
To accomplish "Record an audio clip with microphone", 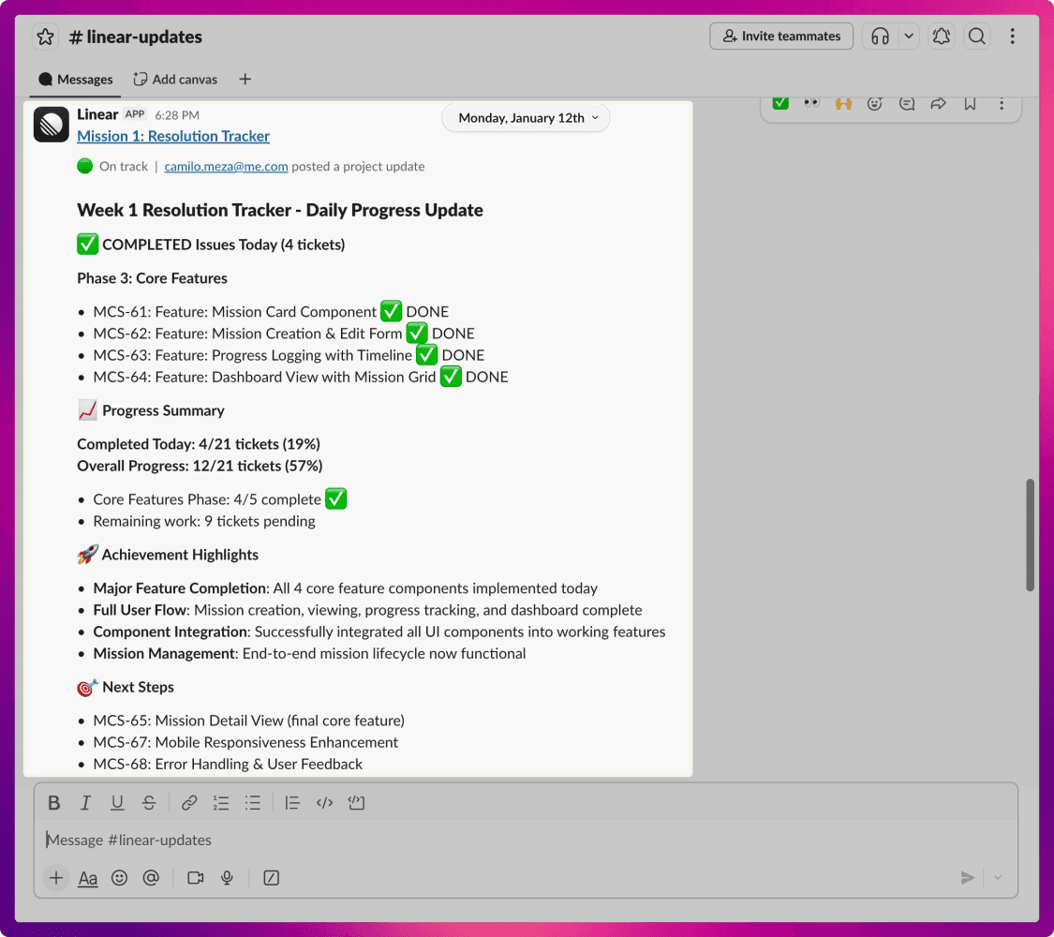I will [x=228, y=878].
